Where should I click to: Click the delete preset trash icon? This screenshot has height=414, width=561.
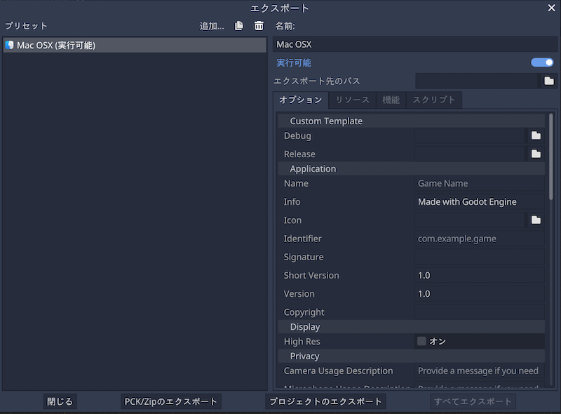point(259,26)
